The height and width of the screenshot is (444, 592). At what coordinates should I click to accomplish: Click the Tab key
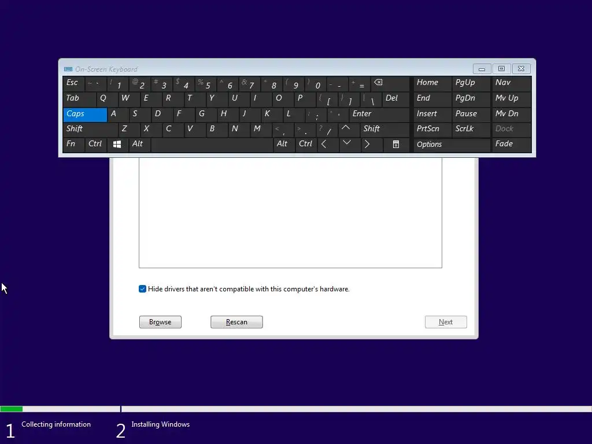tap(79, 99)
